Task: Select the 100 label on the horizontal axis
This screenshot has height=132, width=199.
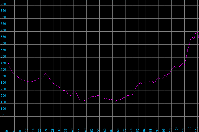Action: (x=170, y=129)
